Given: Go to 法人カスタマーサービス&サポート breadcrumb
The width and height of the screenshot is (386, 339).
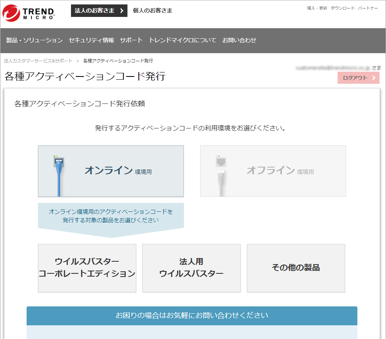Looking at the screenshot, I should point(38,61).
